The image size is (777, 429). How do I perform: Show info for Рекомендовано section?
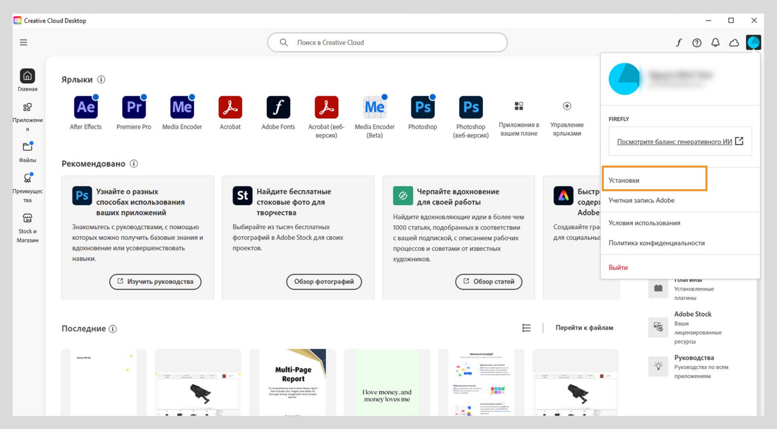(x=134, y=164)
